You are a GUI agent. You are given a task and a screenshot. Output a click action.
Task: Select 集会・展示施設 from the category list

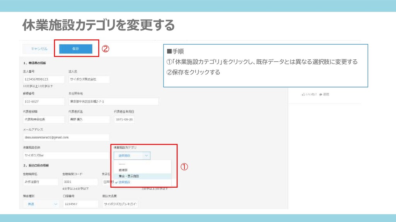142,176
